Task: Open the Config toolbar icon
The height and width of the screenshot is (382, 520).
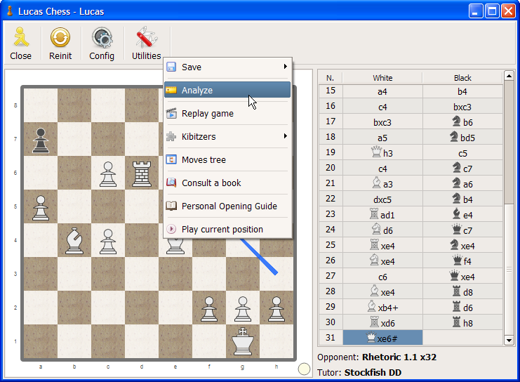Action: (102, 37)
